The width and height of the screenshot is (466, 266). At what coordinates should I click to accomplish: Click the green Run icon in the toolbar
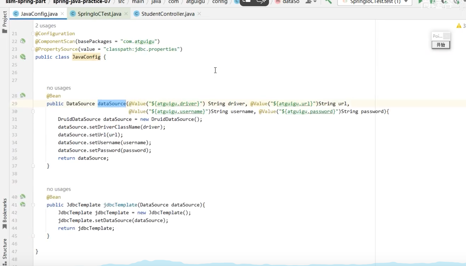(x=420, y=2)
